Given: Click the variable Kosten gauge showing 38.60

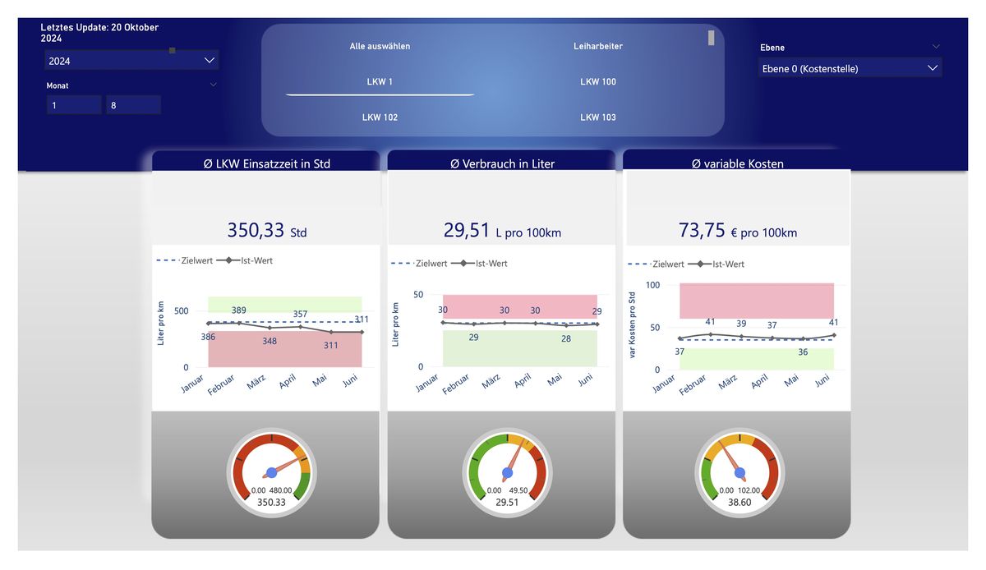Looking at the screenshot, I should (x=739, y=471).
